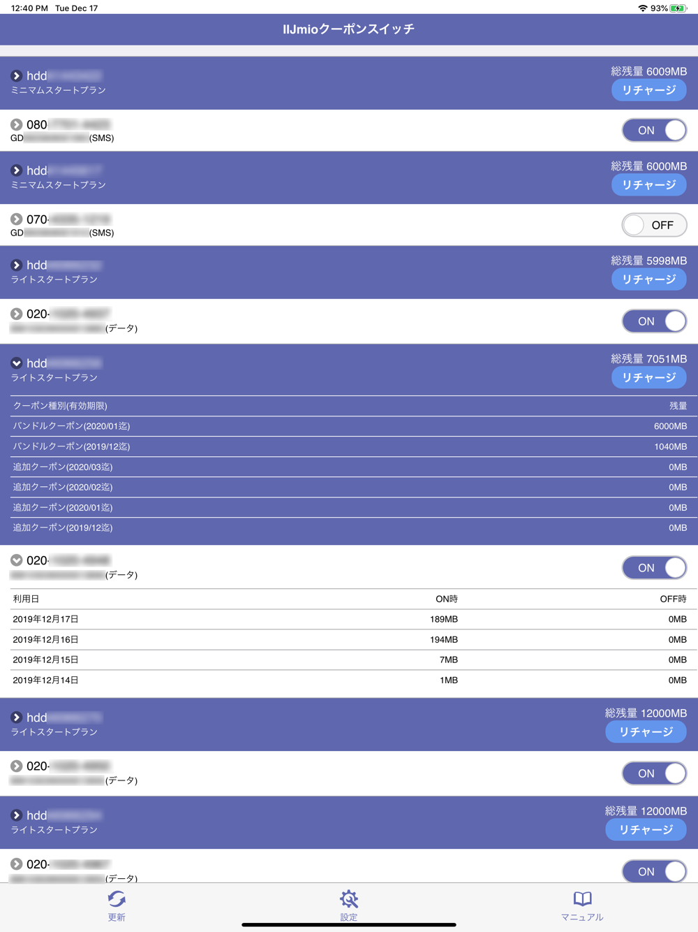Expand the 080 SMS line details
The height and width of the screenshot is (932, 698).
(x=16, y=124)
